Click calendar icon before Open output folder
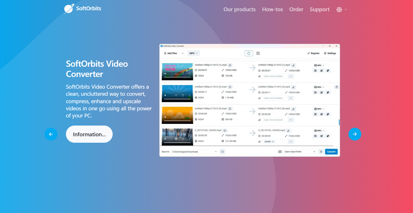The image size is (413, 213). 280,152
